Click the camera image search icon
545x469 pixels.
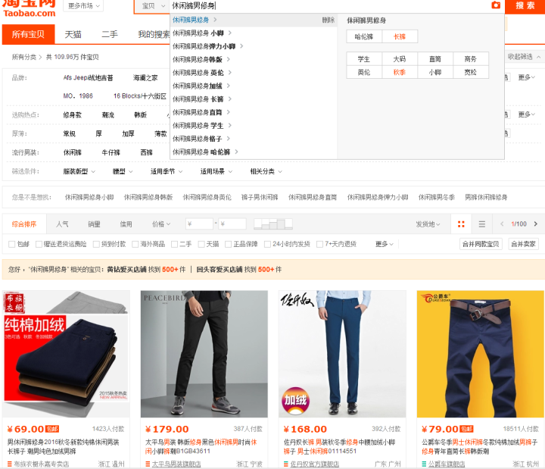(x=496, y=5)
